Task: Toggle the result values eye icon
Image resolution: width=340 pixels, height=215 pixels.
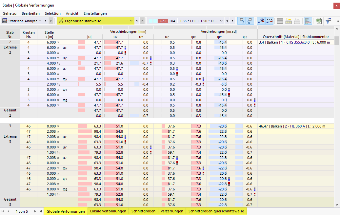Action: (261, 21)
